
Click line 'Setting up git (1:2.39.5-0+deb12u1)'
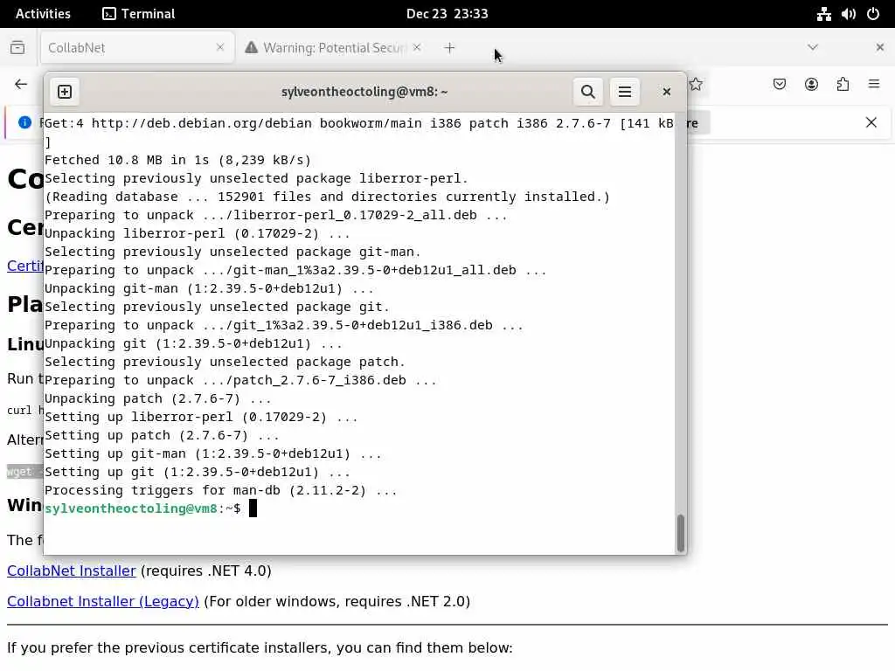[197, 473]
